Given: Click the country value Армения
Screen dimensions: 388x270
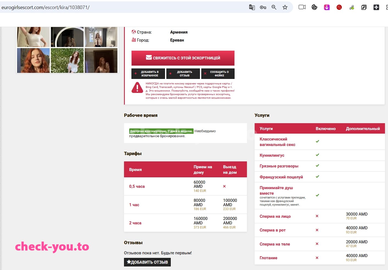Looking at the screenshot, I should (179, 32).
